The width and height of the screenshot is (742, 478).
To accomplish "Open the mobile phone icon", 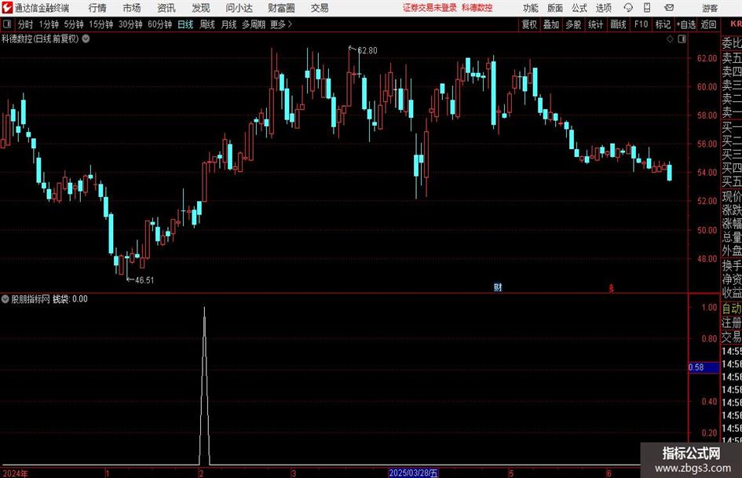I will 647,8.
